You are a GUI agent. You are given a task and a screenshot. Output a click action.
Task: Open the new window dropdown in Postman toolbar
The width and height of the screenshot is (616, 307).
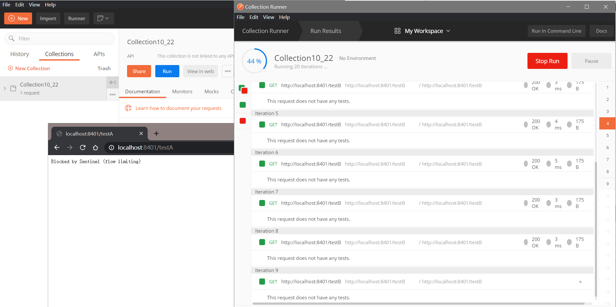(x=103, y=18)
